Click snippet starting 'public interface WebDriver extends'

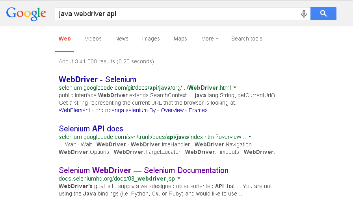point(167,95)
